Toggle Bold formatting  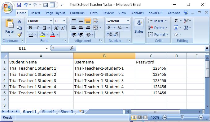31,28
